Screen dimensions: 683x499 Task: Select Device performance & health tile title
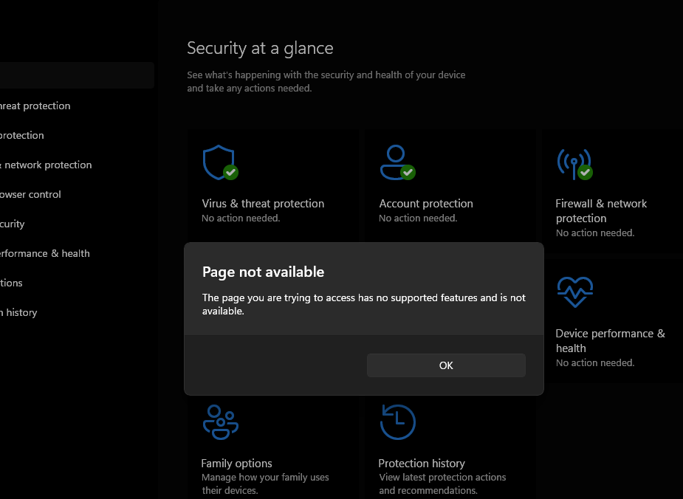(610, 340)
